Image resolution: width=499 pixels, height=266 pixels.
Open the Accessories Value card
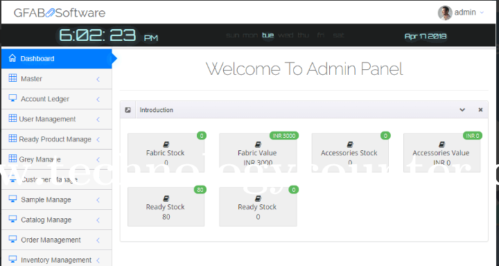(x=442, y=152)
